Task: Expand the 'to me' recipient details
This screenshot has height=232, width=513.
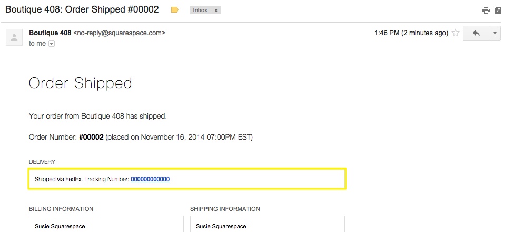Action: (x=52, y=44)
